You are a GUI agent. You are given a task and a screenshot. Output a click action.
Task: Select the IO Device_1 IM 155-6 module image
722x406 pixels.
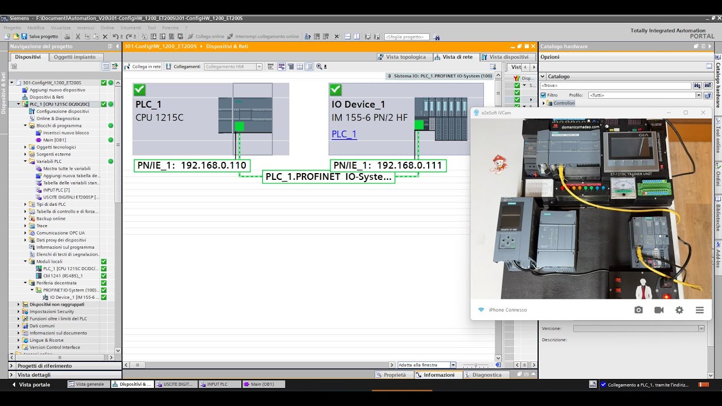coord(441,118)
